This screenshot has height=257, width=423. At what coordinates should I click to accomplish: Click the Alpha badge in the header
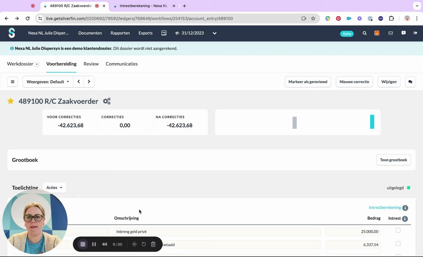[347, 34]
